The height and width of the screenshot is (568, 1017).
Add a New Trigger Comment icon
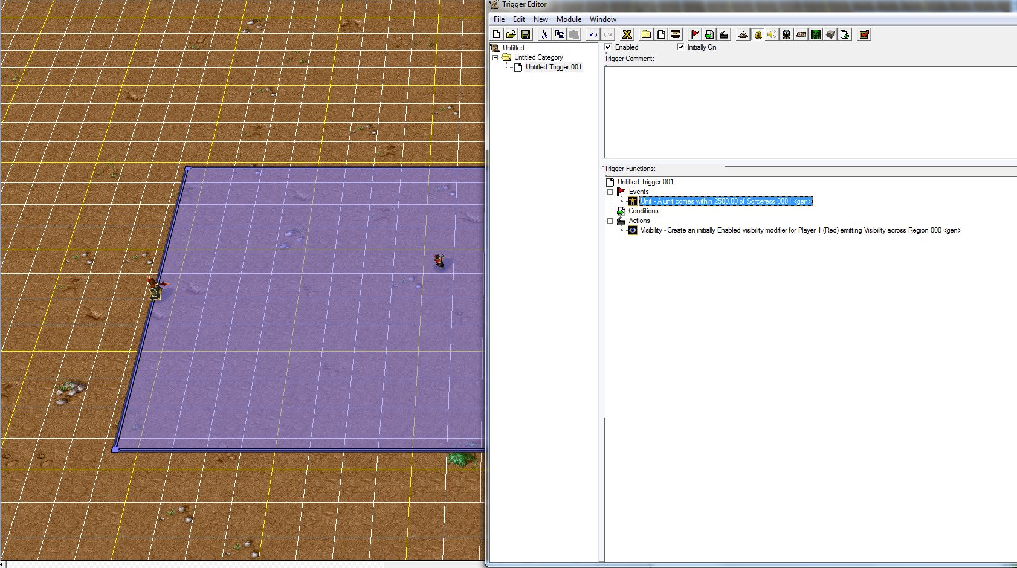pyautogui.click(x=676, y=34)
